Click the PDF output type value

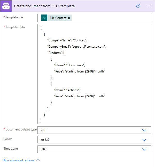pos(43,130)
